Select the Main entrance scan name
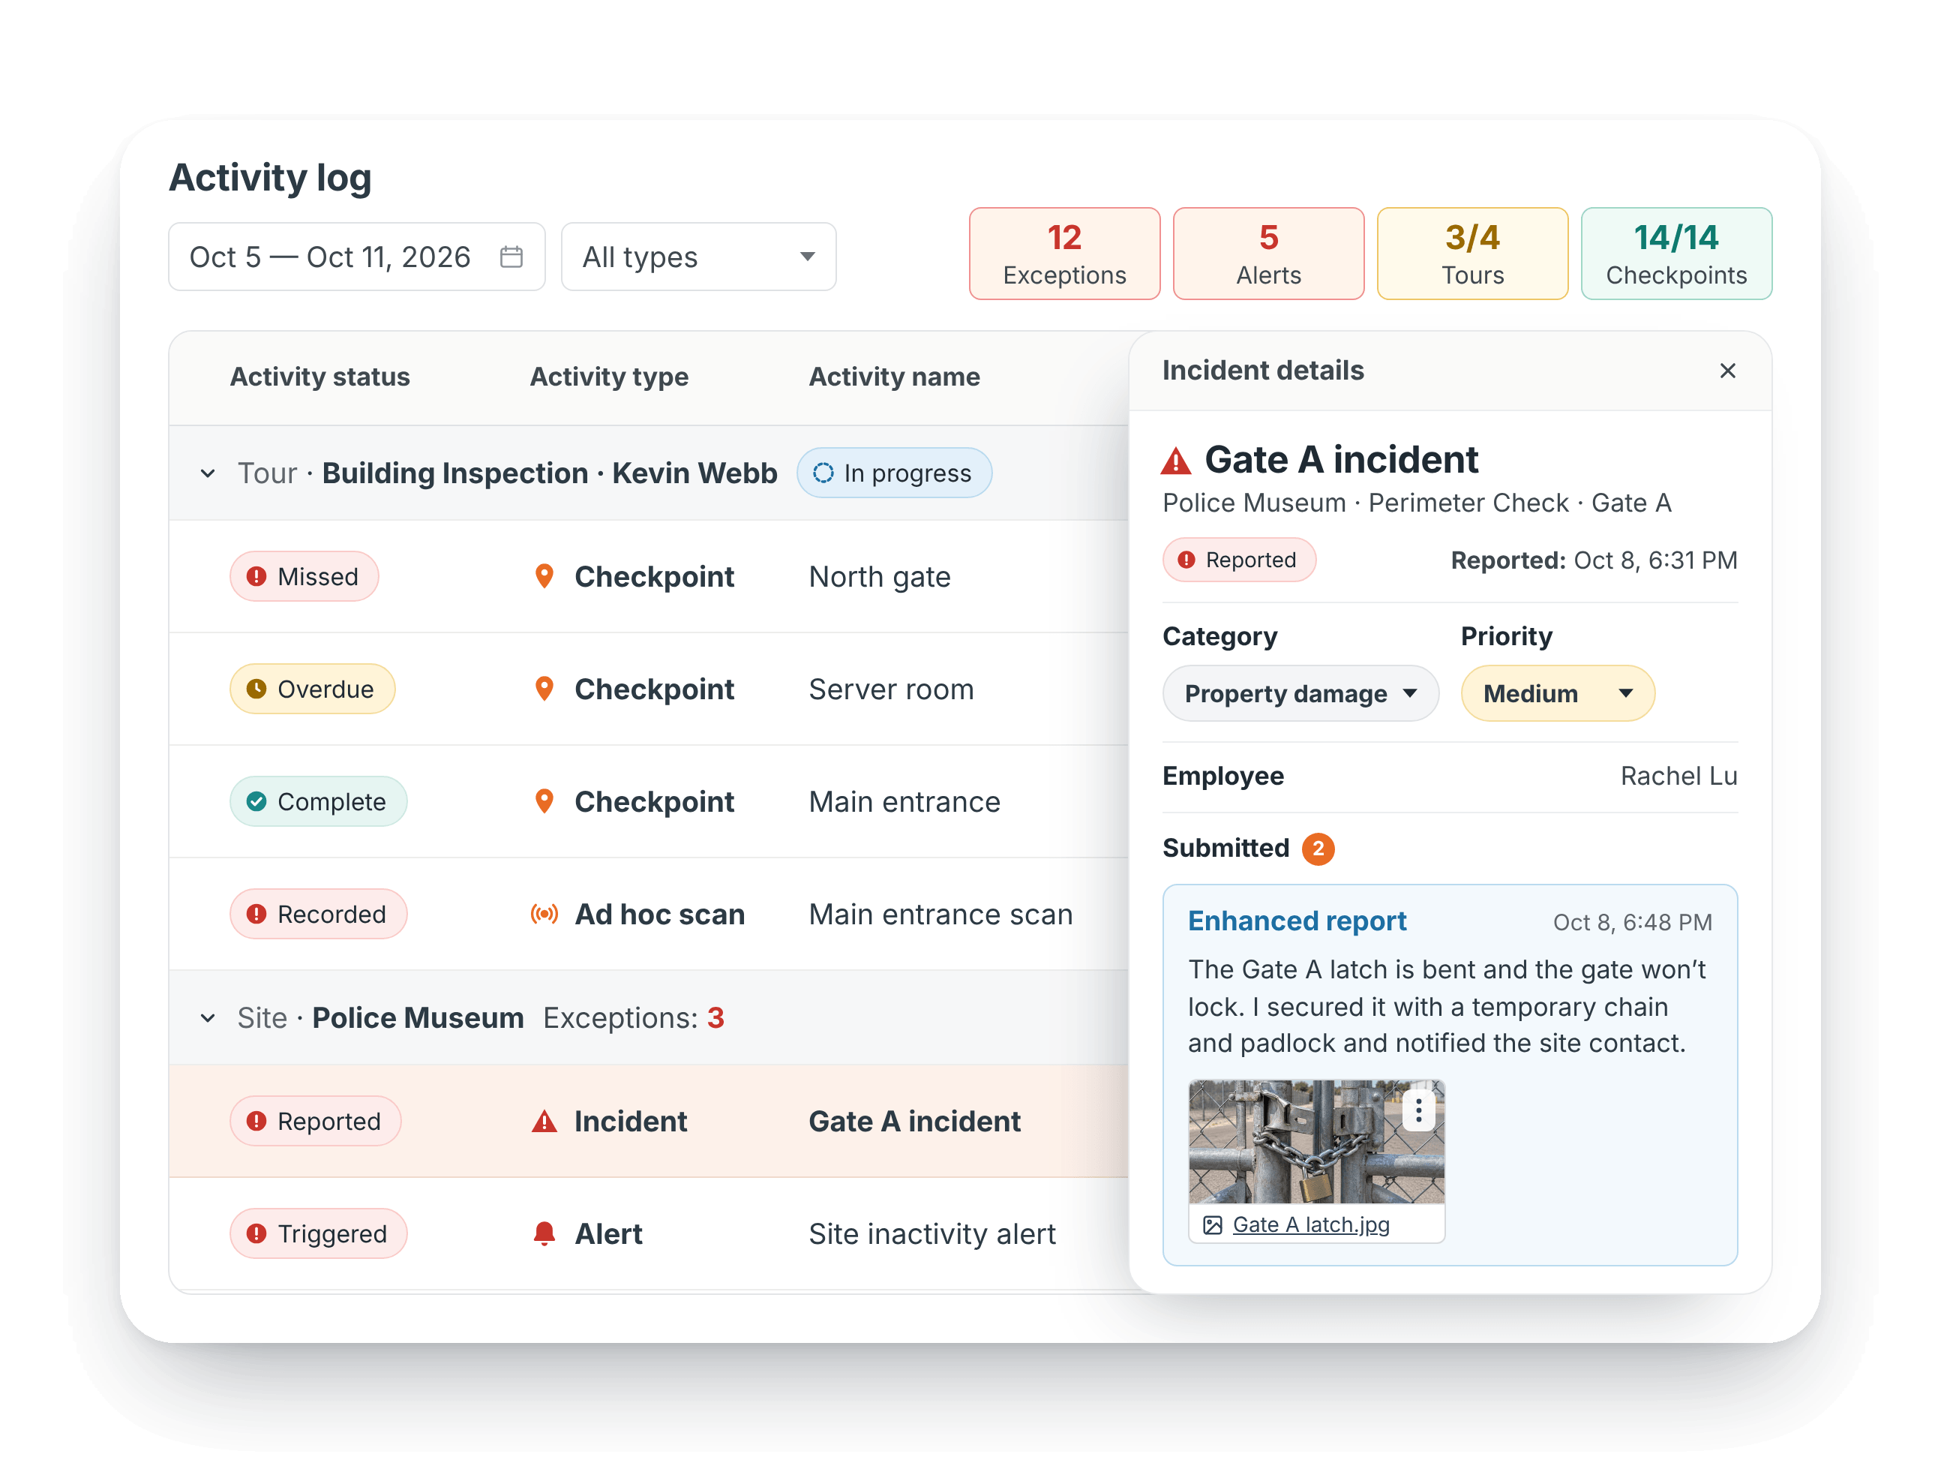This screenshot has height=1463, width=1941. [940, 914]
